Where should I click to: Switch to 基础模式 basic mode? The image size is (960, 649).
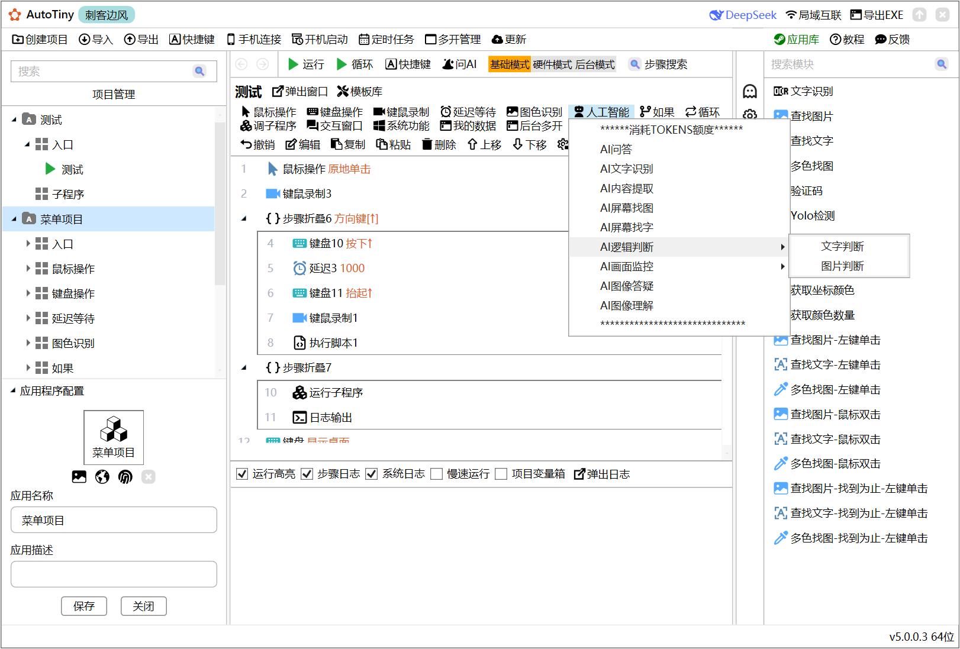(510, 64)
